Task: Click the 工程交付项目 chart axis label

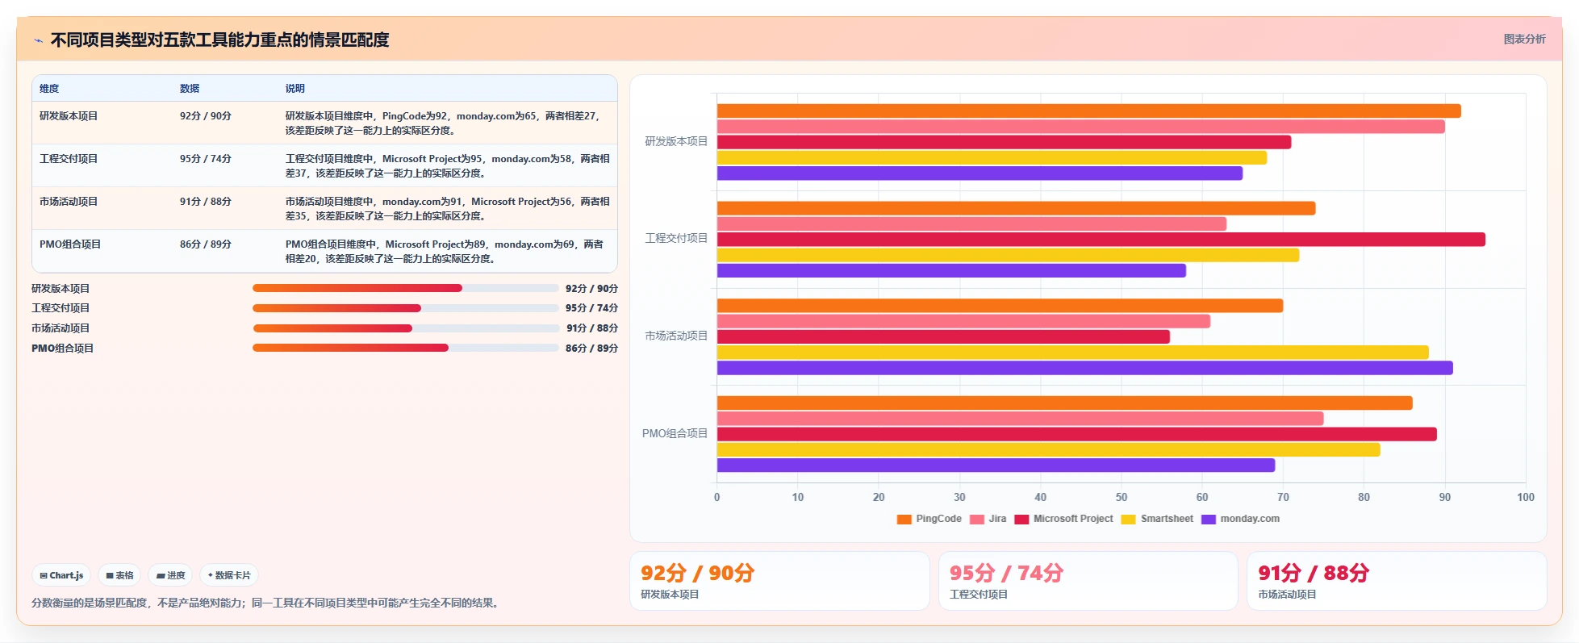Action: click(x=676, y=238)
